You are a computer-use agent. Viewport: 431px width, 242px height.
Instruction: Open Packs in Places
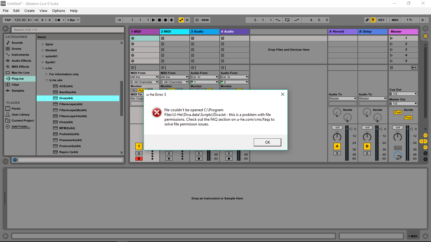tap(20, 108)
